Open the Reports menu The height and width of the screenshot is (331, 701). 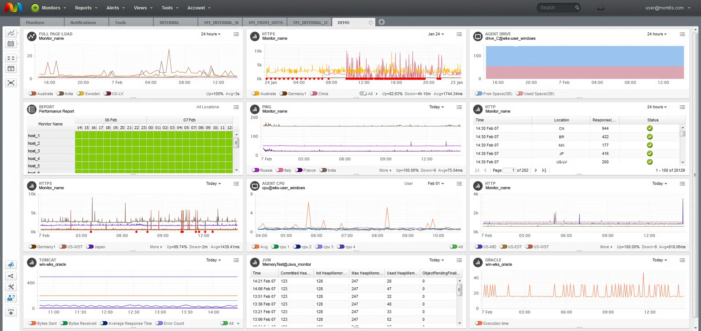[x=86, y=8]
